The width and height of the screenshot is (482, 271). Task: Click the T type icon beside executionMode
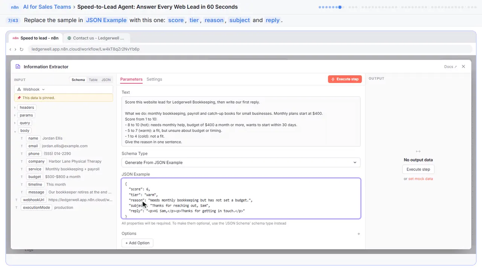(16, 208)
